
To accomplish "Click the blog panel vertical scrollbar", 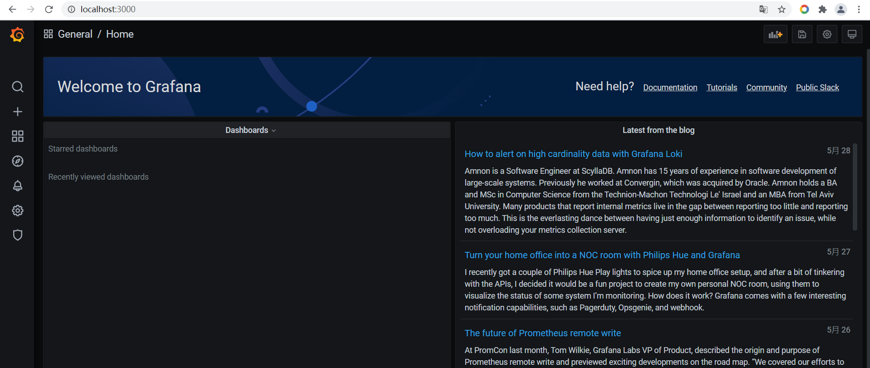I will (x=855, y=187).
